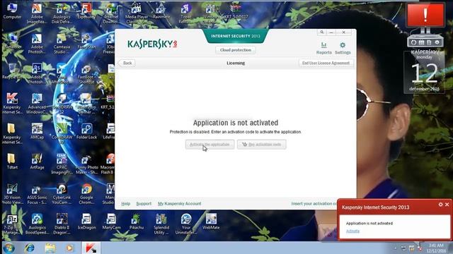This screenshot has width=453, height=254.
Task: Click Cloud protection button
Action: pos(236,50)
